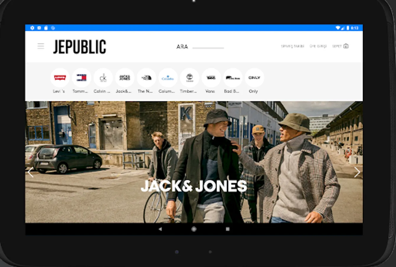Open the Bad Bear brand logo circle
396x267 pixels.
pyautogui.click(x=232, y=78)
